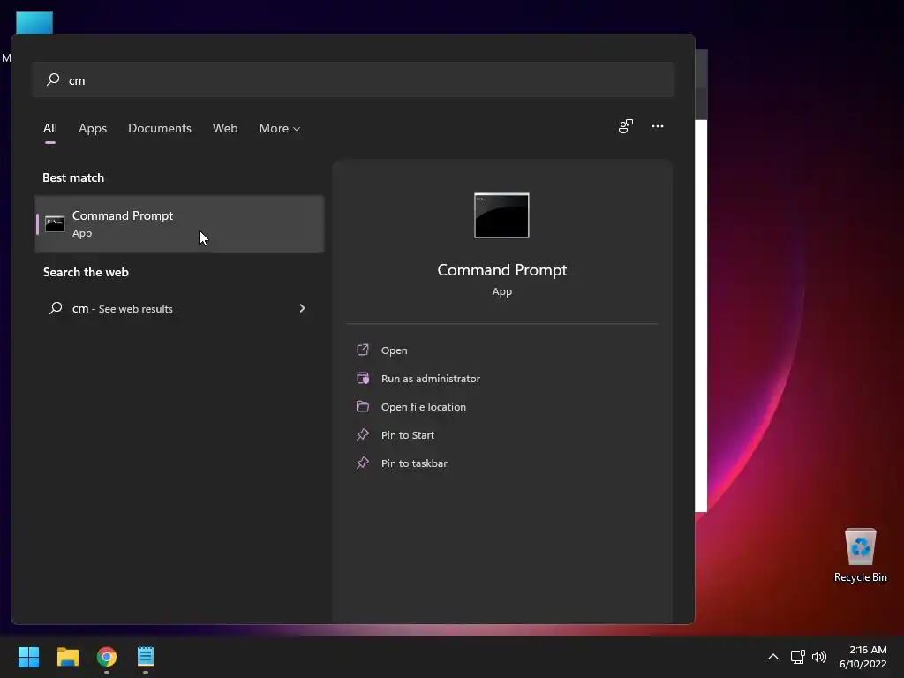
Task: Click the Open action's arrow icon
Action: click(x=363, y=350)
